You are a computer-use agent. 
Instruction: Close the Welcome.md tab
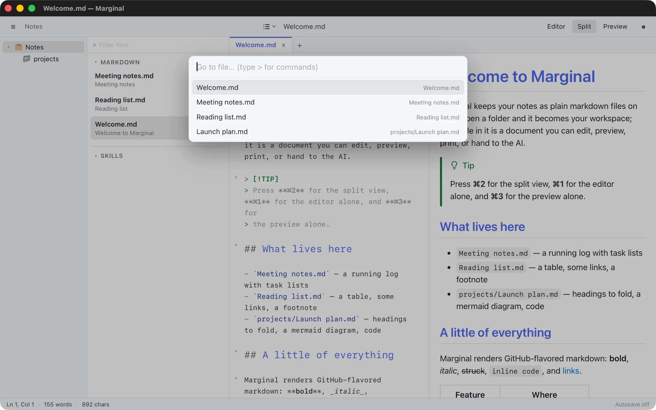[284, 45]
